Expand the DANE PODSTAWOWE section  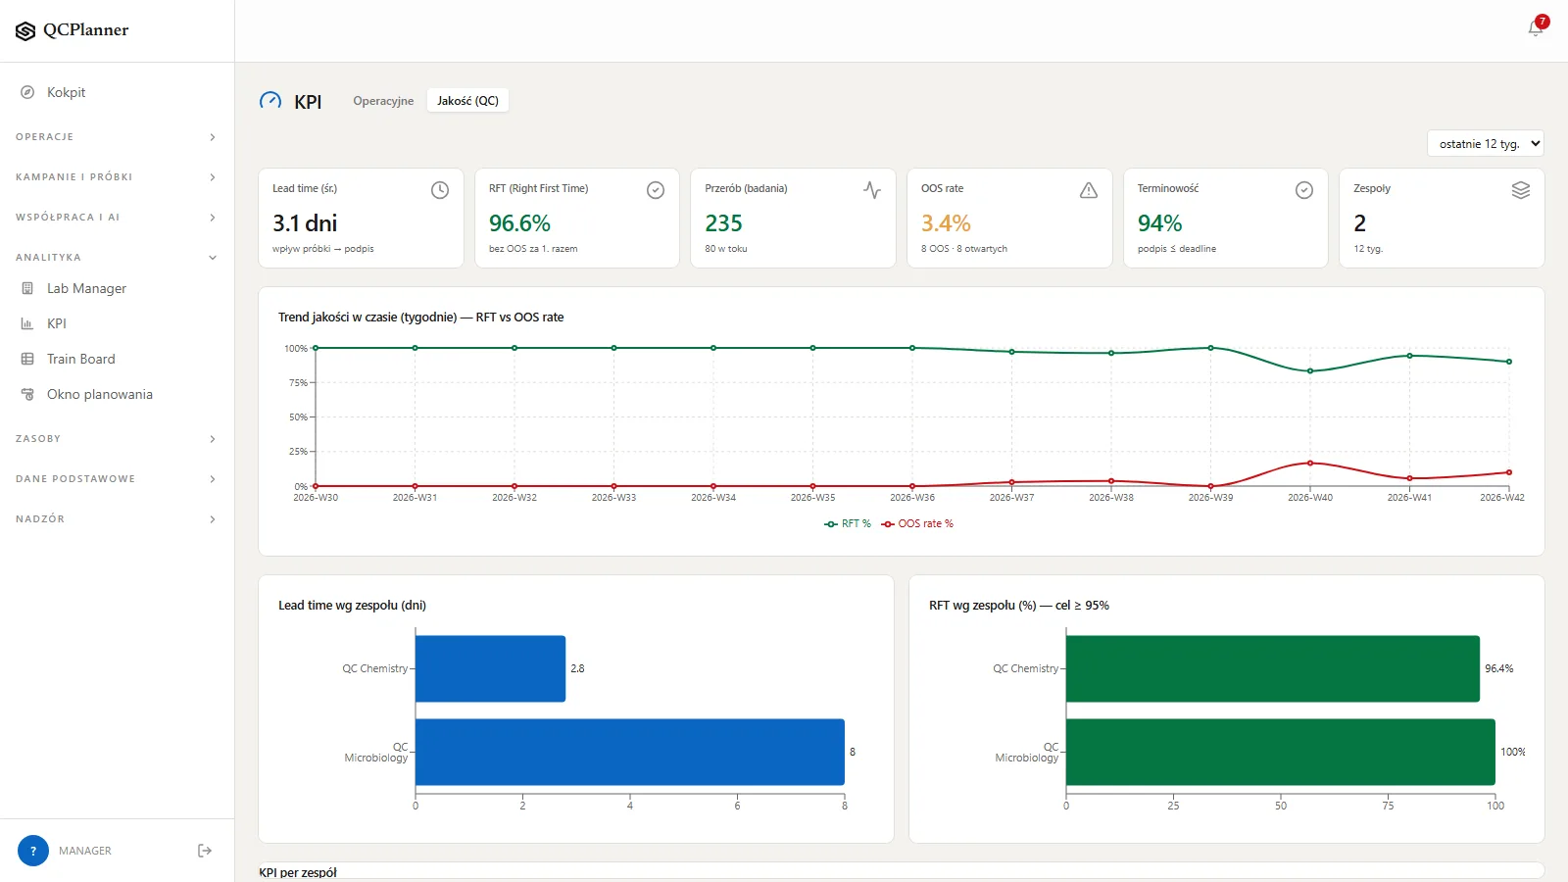pos(117,479)
